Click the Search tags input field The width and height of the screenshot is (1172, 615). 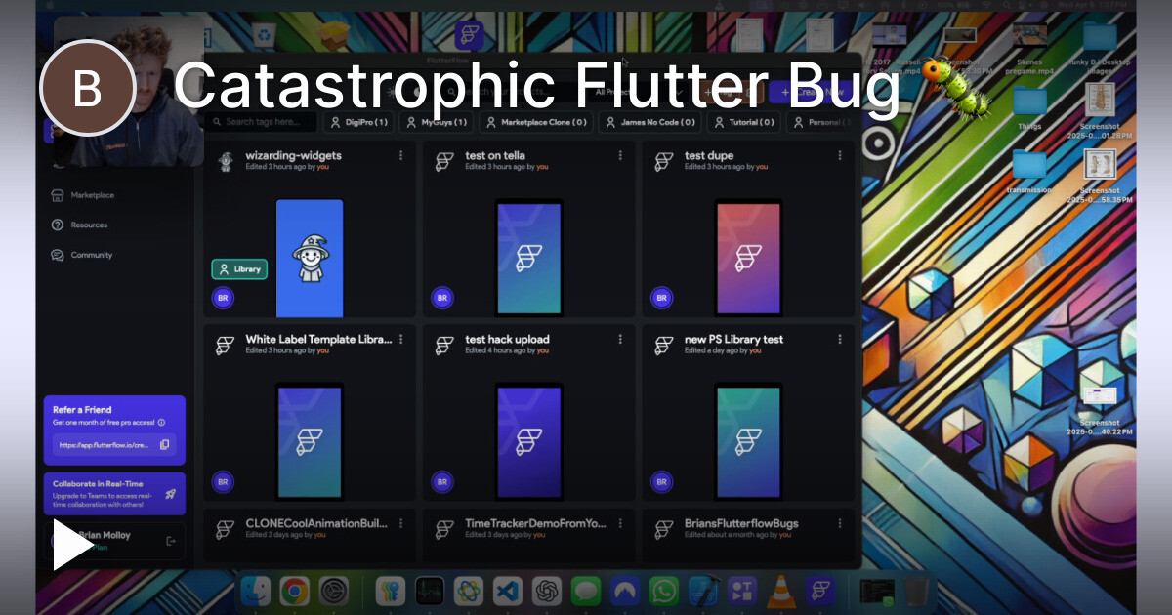coord(262,122)
